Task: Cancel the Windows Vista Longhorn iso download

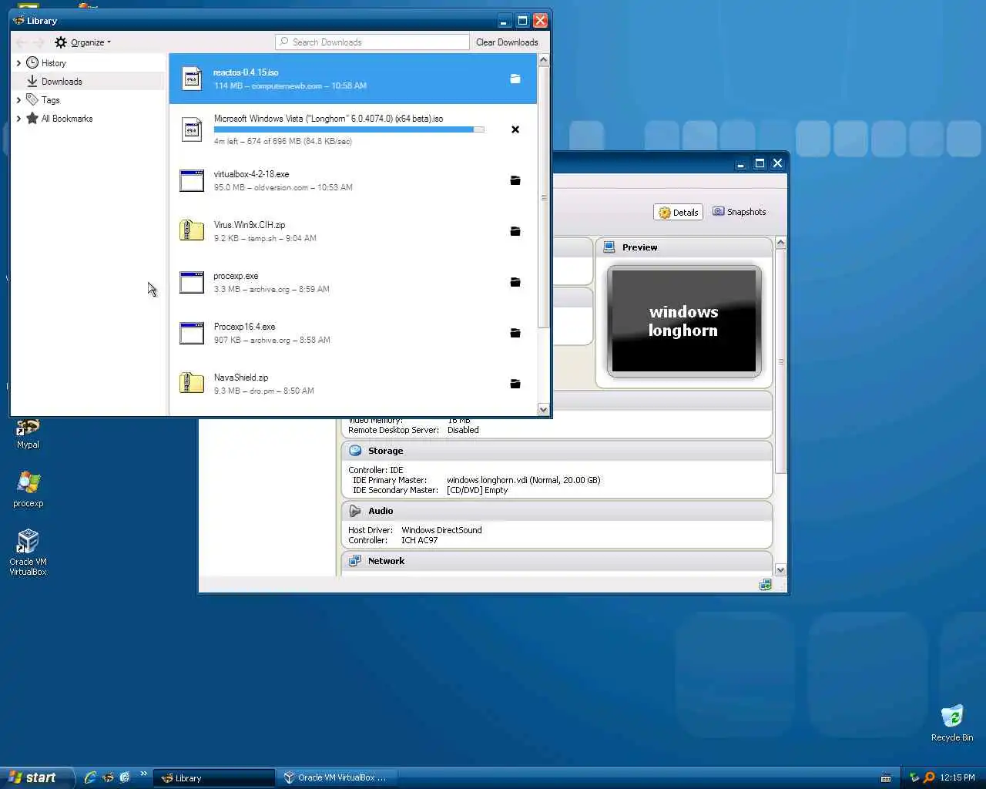Action: 515,129
